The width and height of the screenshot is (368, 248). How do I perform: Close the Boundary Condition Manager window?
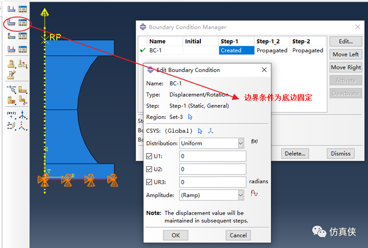coord(358,27)
